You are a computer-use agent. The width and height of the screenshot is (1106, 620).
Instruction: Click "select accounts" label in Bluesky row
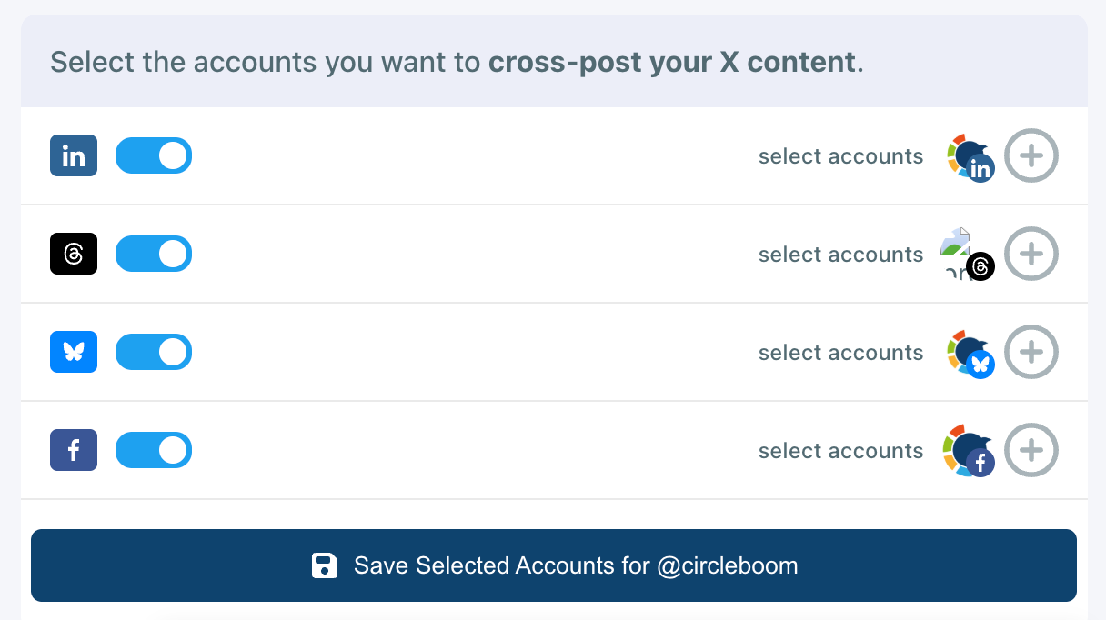pos(840,353)
